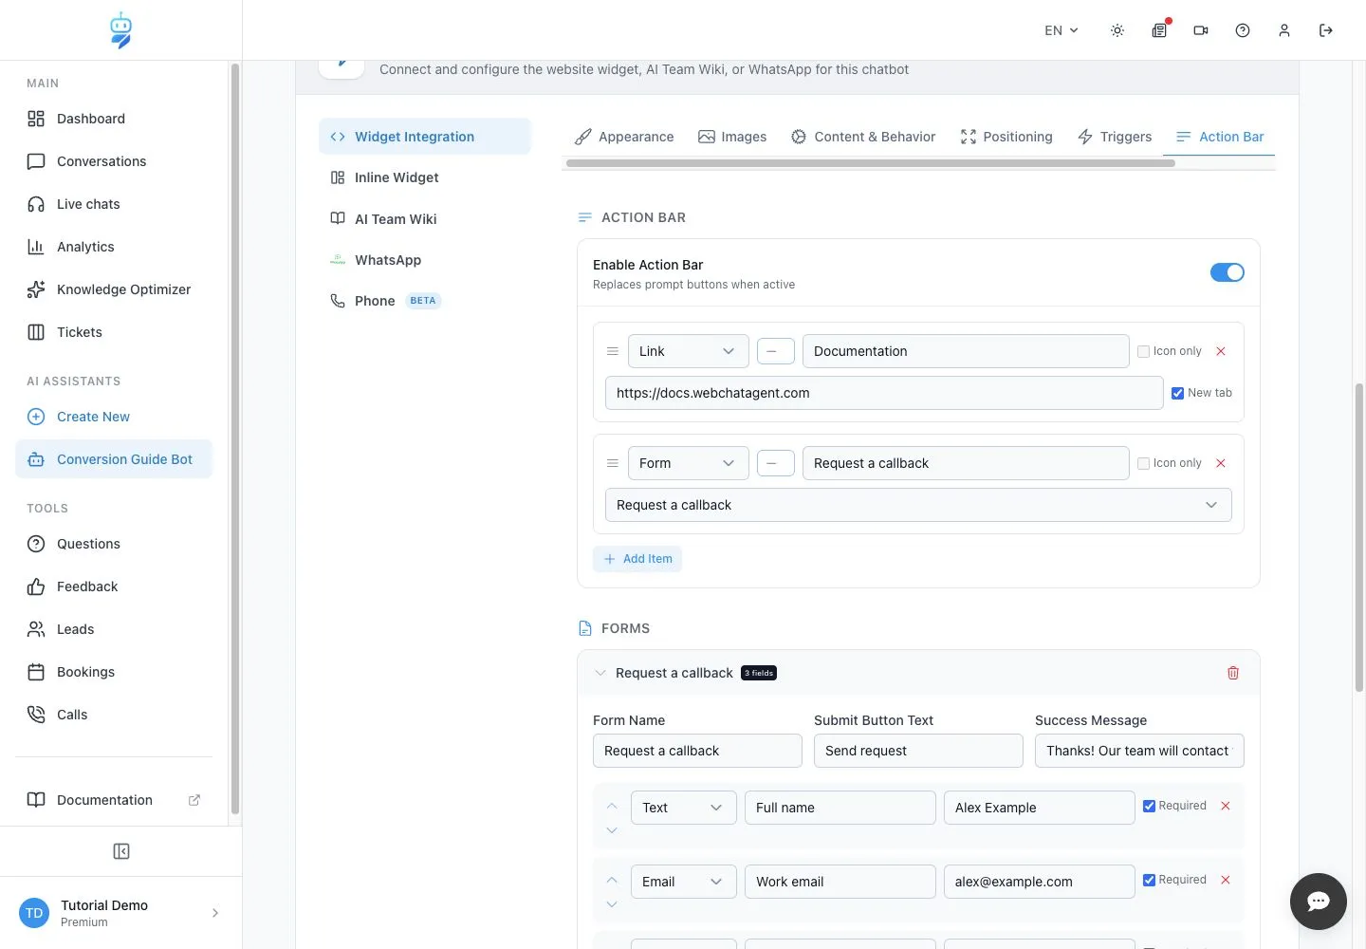Click the Submit Button Text field 'Send request'
This screenshot has height=949, width=1366.
pyautogui.click(x=918, y=751)
